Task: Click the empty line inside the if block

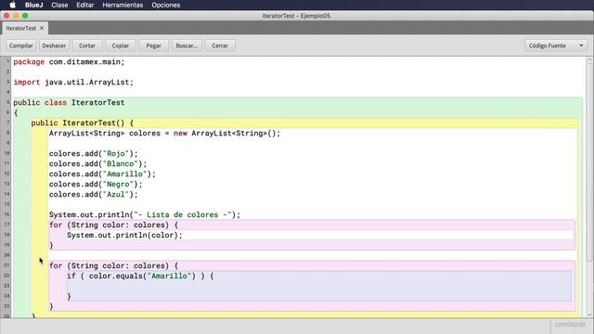Action: click(318, 287)
